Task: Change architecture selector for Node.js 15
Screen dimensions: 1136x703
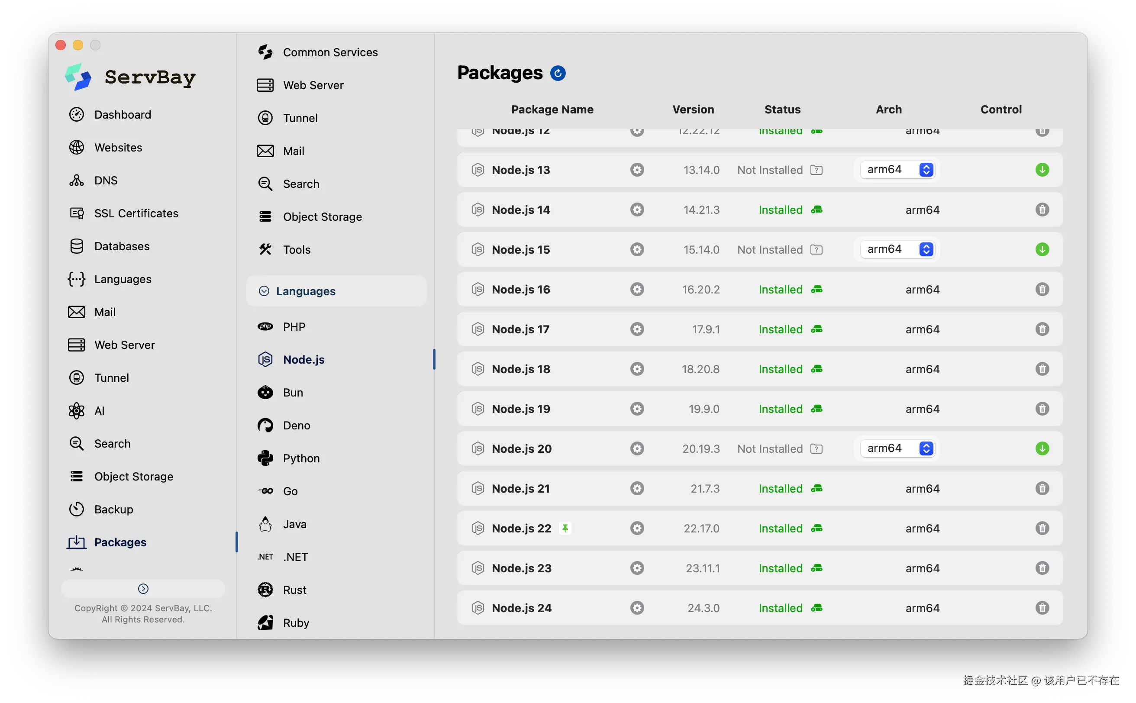Action: tap(897, 250)
